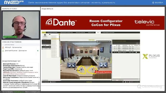Click the green speaker icon in participants list
Image resolution: width=166 pixels, height=93 pixels.
[38, 51]
